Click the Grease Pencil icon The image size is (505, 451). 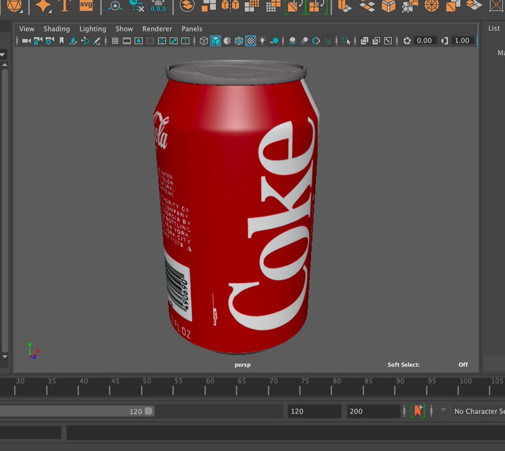(x=97, y=41)
